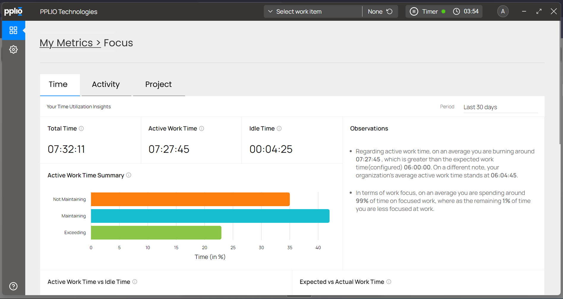
Task: Open Settings via the gear icon
Action: 13,49
